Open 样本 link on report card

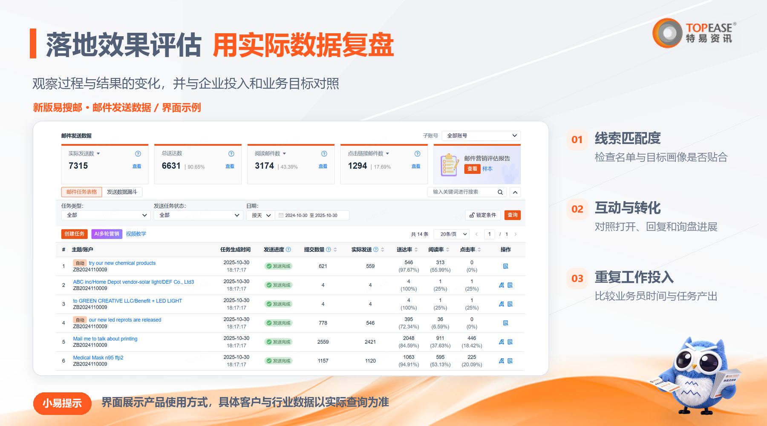(x=487, y=169)
